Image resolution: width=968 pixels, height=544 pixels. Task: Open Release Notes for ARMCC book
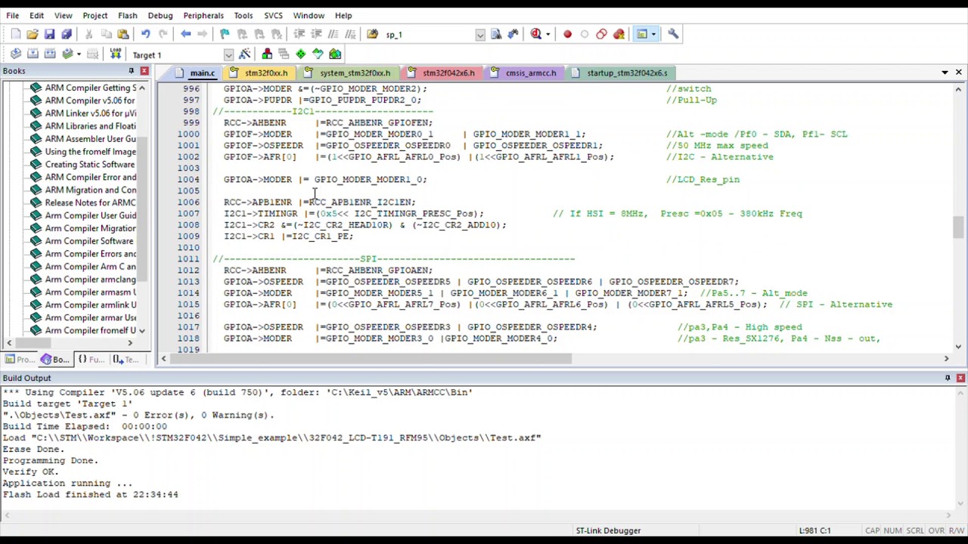pyautogui.click(x=84, y=202)
